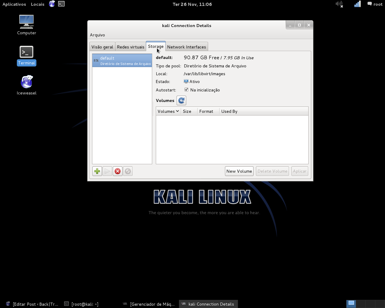The image size is (385, 308).
Task: Select the Storage tab
Action: click(x=156, y=46)
